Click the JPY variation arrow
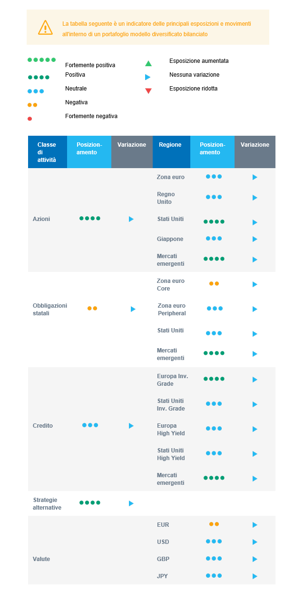The image size is (304, 612). 255,576
